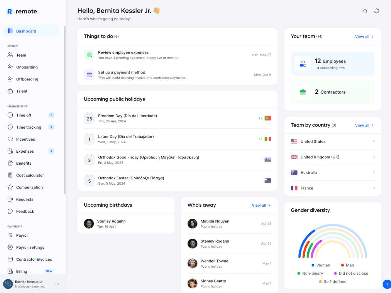Open View all for Your team
391x293 pixels.
pyautogui.click(x=364, y=37)
